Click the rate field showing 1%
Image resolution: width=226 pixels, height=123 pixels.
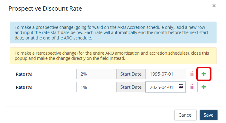[x=96, y=87]
